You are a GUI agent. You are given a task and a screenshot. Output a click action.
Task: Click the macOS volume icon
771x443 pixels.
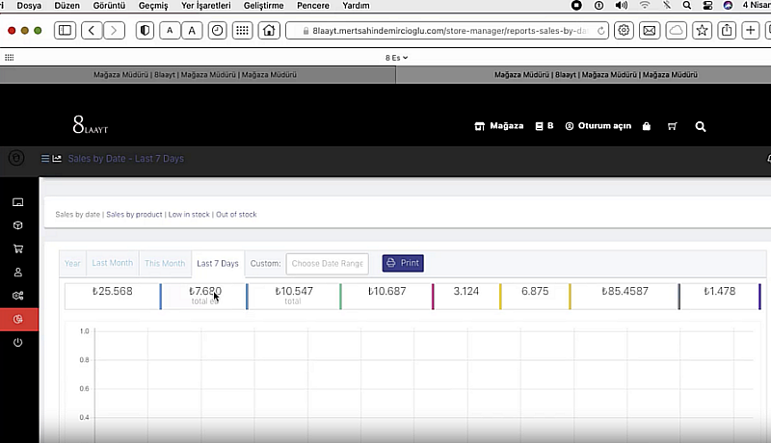[x=621, y=6]
